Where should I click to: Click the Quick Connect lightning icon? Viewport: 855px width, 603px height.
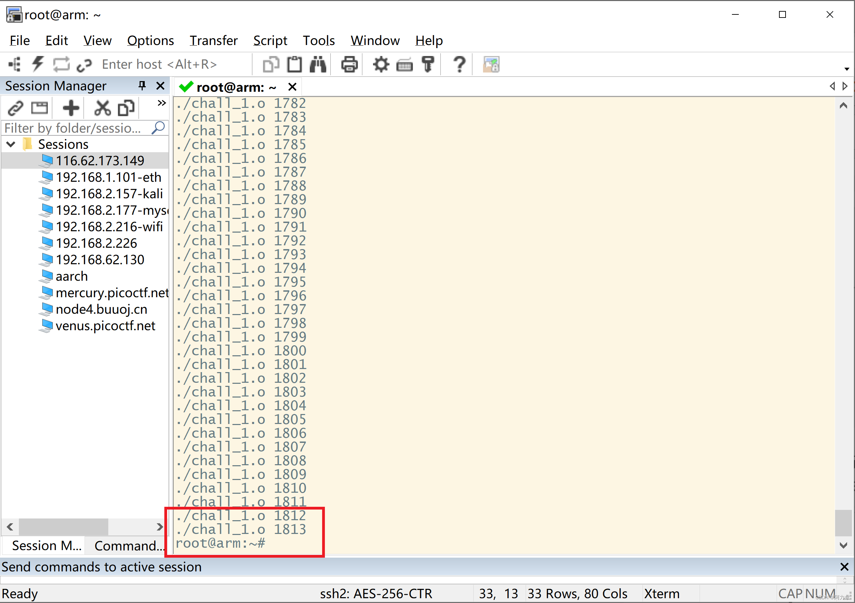tap(37, 64)
